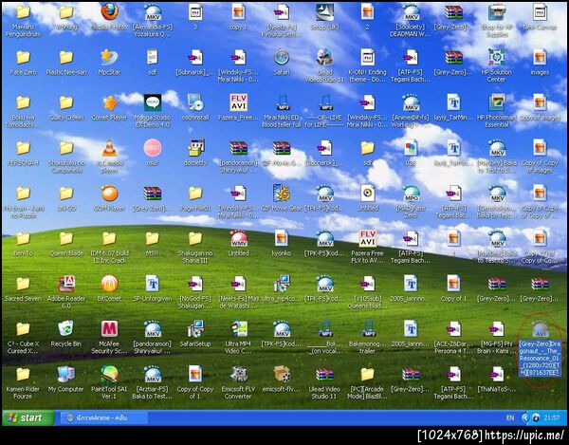569x445 pixels.
Task: Click the VLC media player cone icon
Action: coord(109,148)
